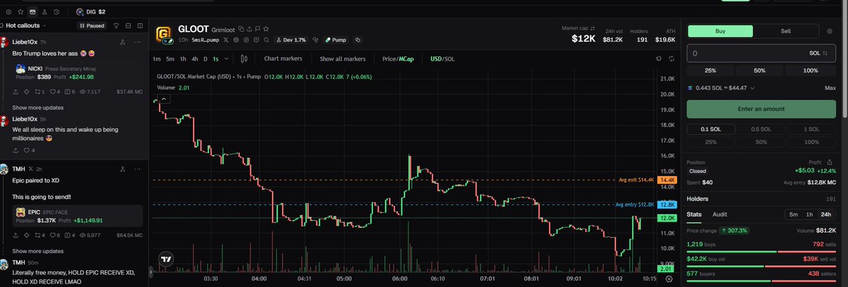848x287 pixels.
Task: Select the 5m chart timeframe
Action: (x=170, y=59)
